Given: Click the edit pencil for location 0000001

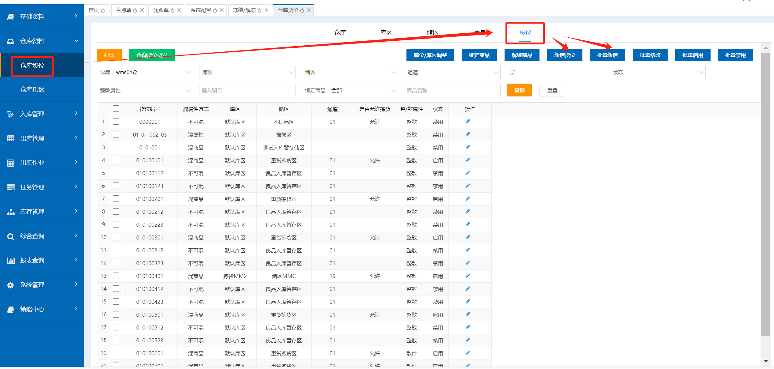Looking at the screenshot, I should pos(467,122).
